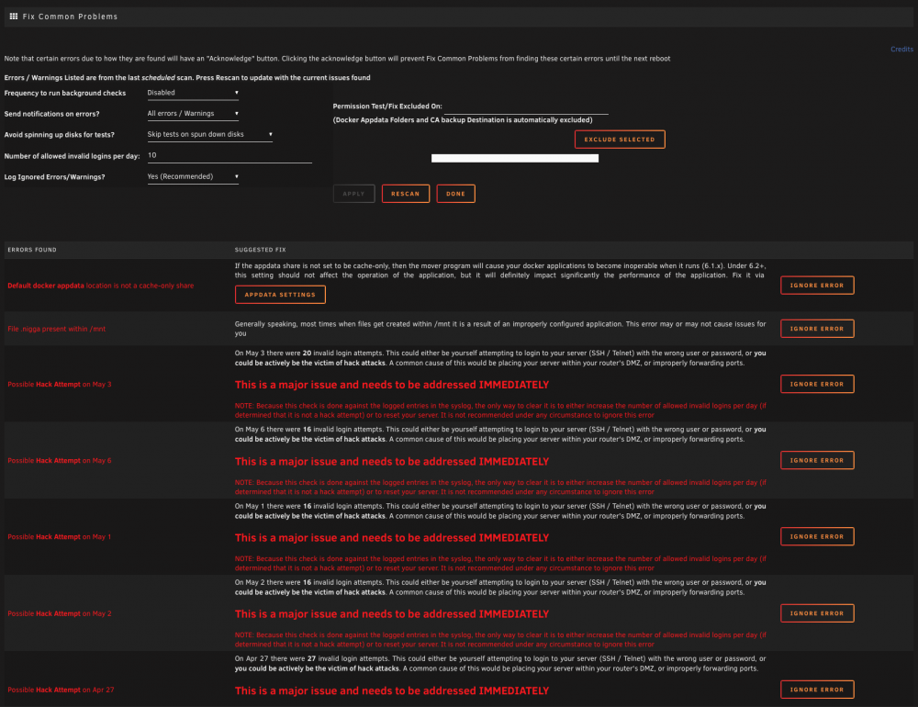This screenshot has height=707, width=918.
Task: Ignore error for Hack Attempt on Apr 27
Action: click(x=817, y=690)
